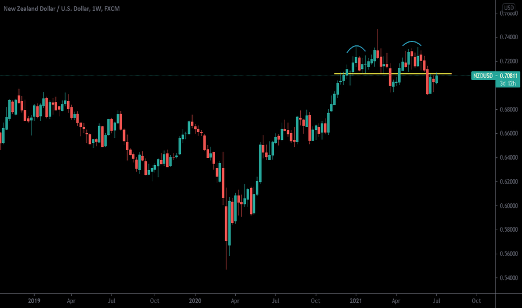The width and height of the screenshot is (522, 308).
Task: Select the left blue arc drawing
Action: (356, 46)
